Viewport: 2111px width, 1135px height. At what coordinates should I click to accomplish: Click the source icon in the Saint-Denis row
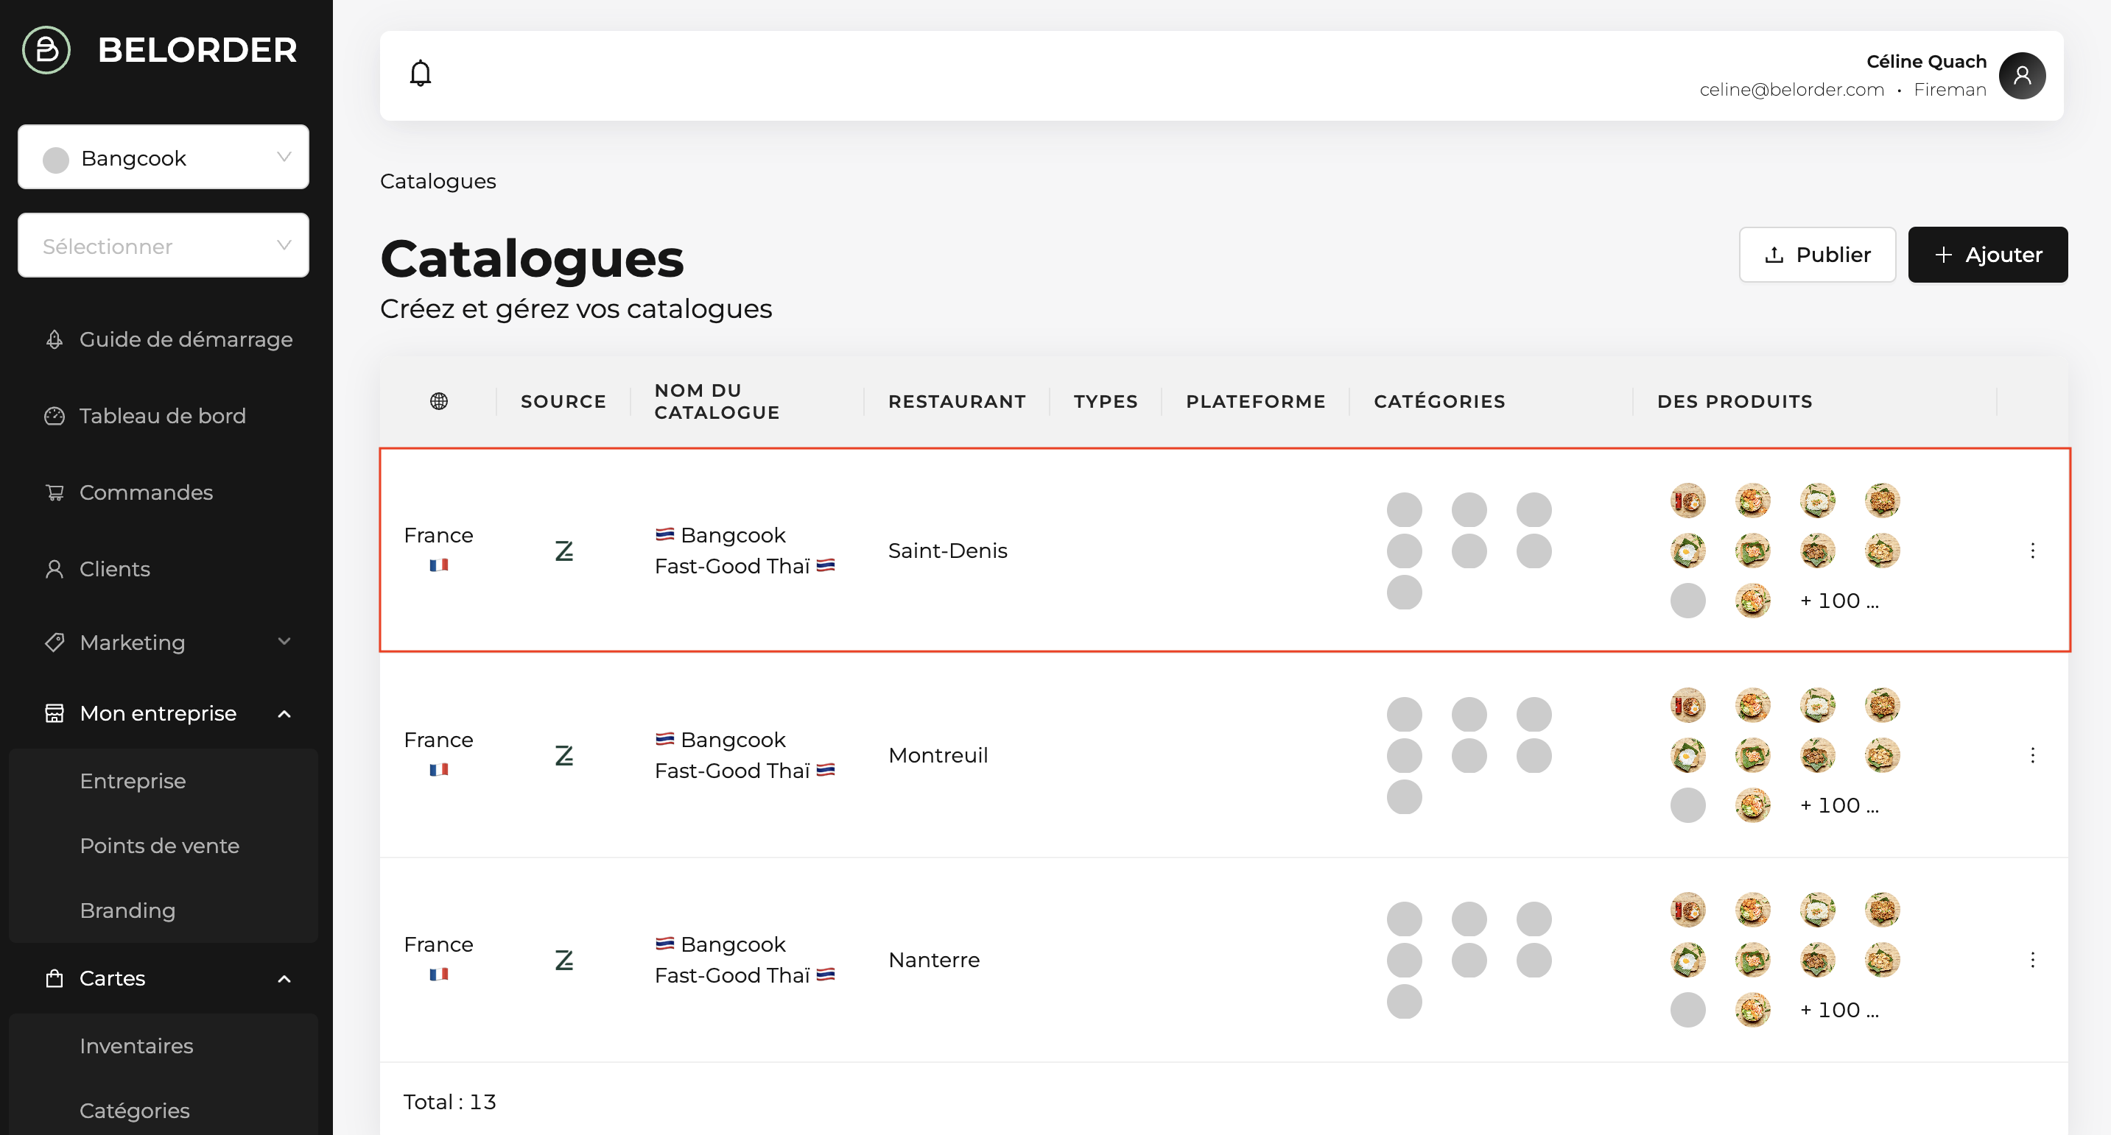pos(563,551)
